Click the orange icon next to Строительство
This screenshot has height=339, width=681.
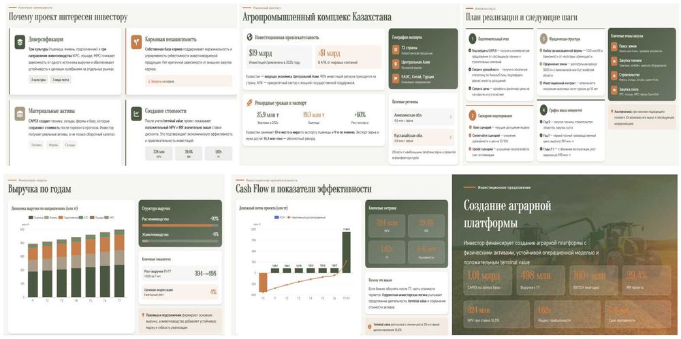pyautogui.click(x=615, y=76)
